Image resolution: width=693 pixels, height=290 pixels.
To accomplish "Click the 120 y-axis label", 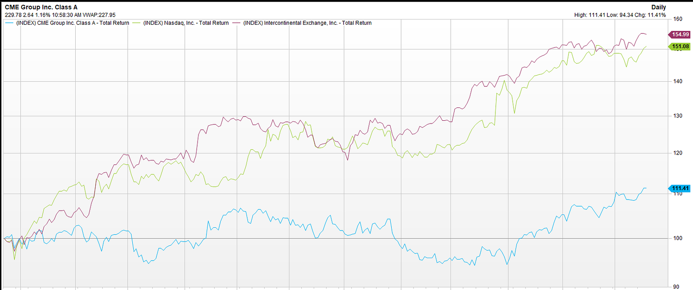I will coord(678,153).
